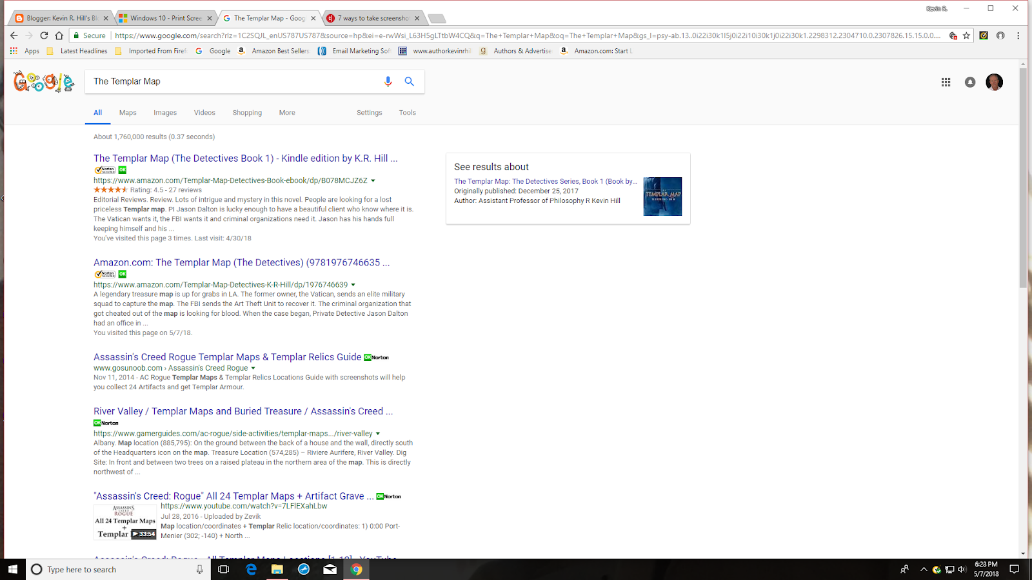The image size is (1032, 580).
Task: Open the Amazon.com Templar Map Detectives result
Action: pos(241,263)
